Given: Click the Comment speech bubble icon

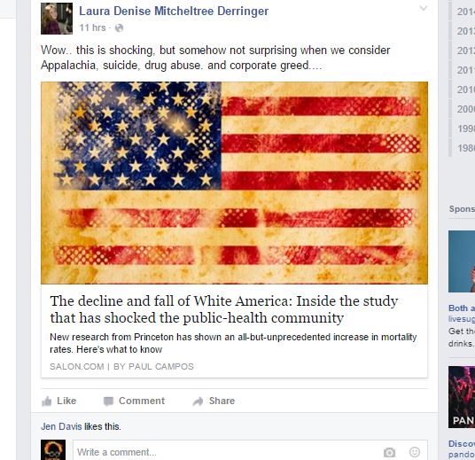Looking at the screenshot, I should pyautogui.click(x=108, y=402).
